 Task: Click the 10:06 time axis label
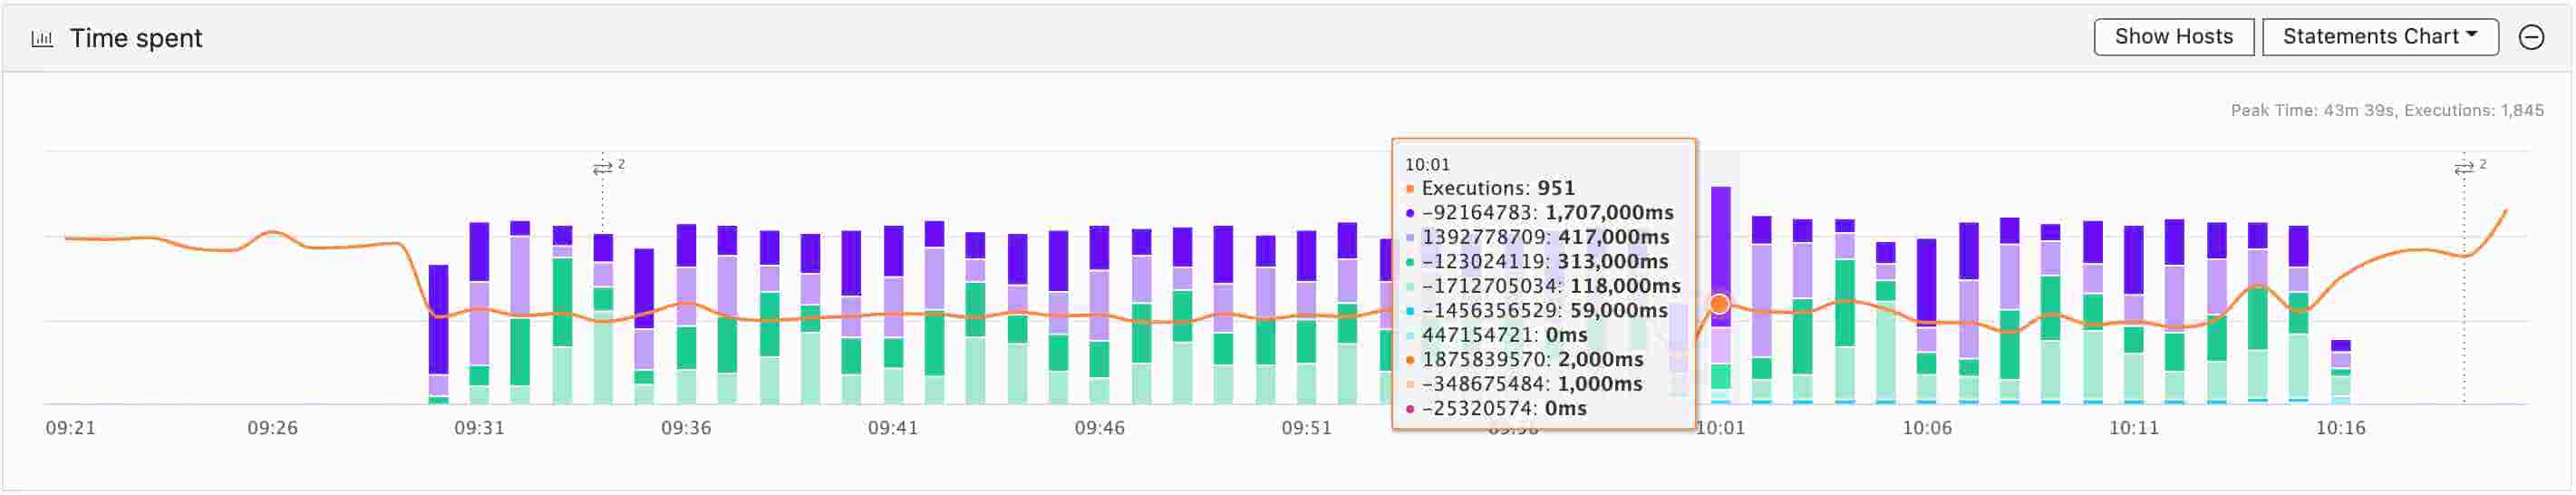1927,428
